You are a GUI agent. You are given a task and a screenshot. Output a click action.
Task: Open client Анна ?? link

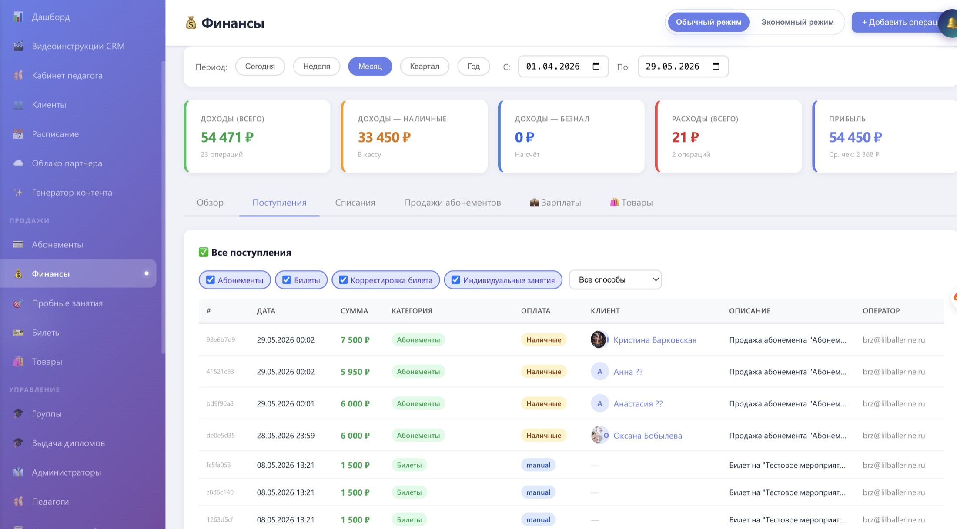(628, 372)
